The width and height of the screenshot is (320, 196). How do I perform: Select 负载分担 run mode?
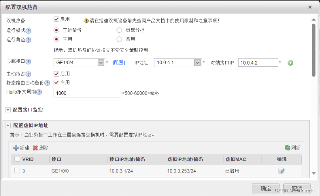(119, 30)
